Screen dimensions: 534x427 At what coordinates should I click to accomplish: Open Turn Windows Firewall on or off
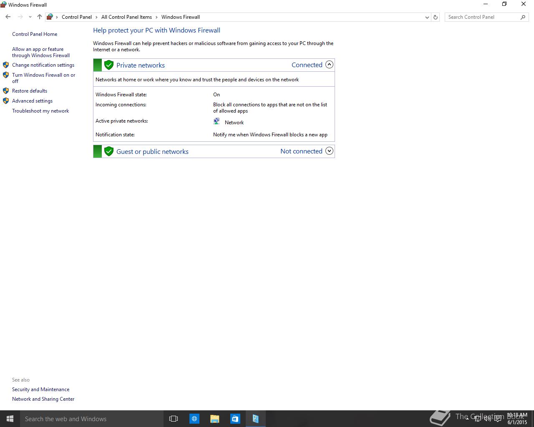tap(44, 78)
